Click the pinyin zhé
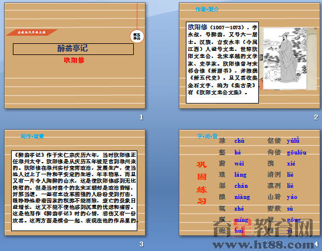The width and height of the screenshot is (322, 251). tap(239, 209)
